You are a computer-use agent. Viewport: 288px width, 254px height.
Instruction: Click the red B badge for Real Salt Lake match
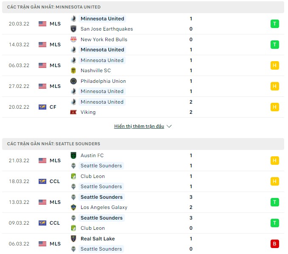(275, 244)
